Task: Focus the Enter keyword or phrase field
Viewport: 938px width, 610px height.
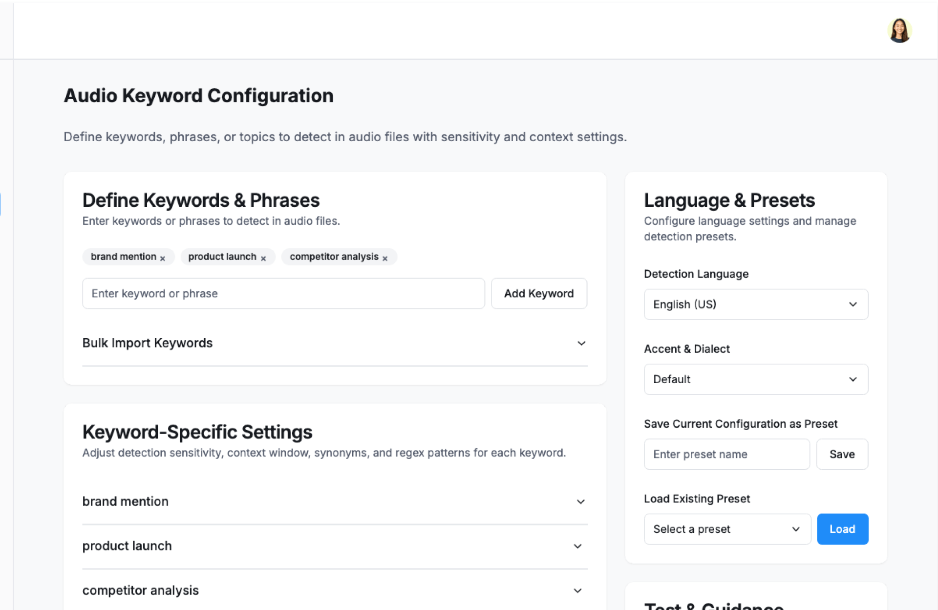Action: (283, 293)
